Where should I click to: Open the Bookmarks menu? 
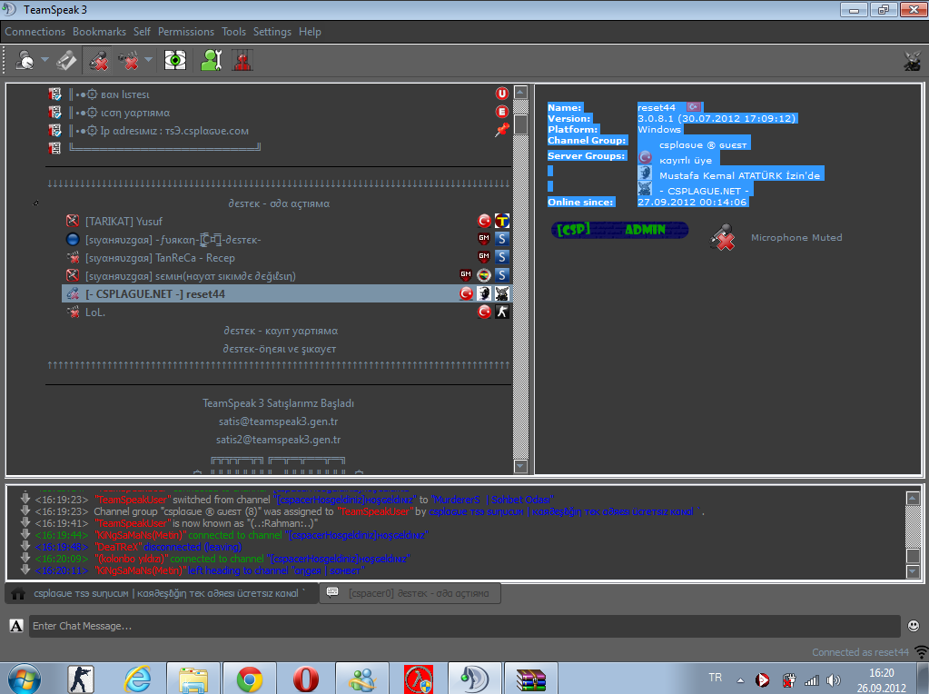(x=99, y=32)
